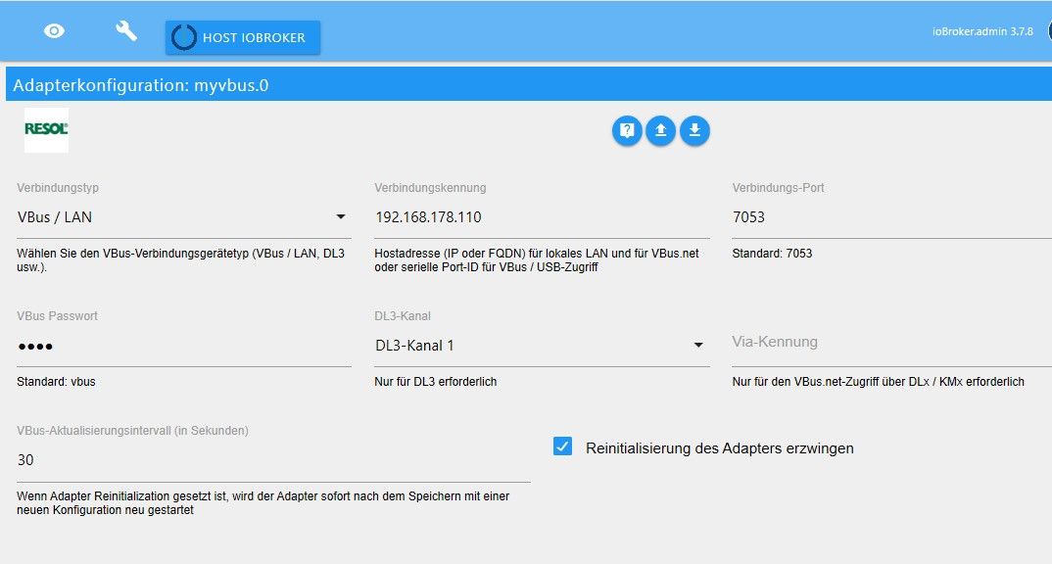Click the 'Standard: vbus' hint text
Image resolution: width=1052 pixels, height=564 pixels.
coord(57,382)
